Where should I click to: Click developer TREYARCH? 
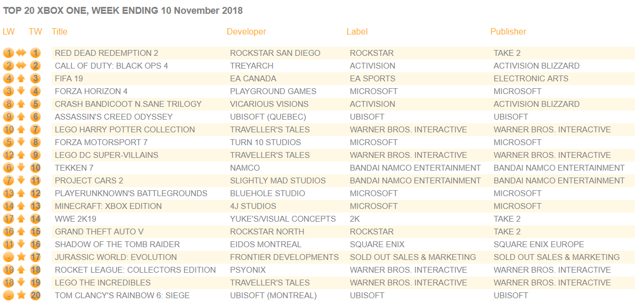point(251,66)
